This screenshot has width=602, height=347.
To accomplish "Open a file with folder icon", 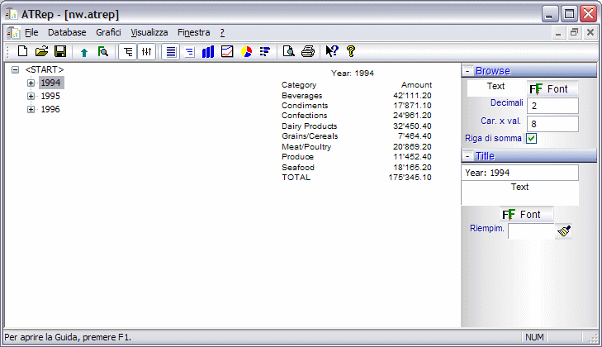I will tap(41, 51).
